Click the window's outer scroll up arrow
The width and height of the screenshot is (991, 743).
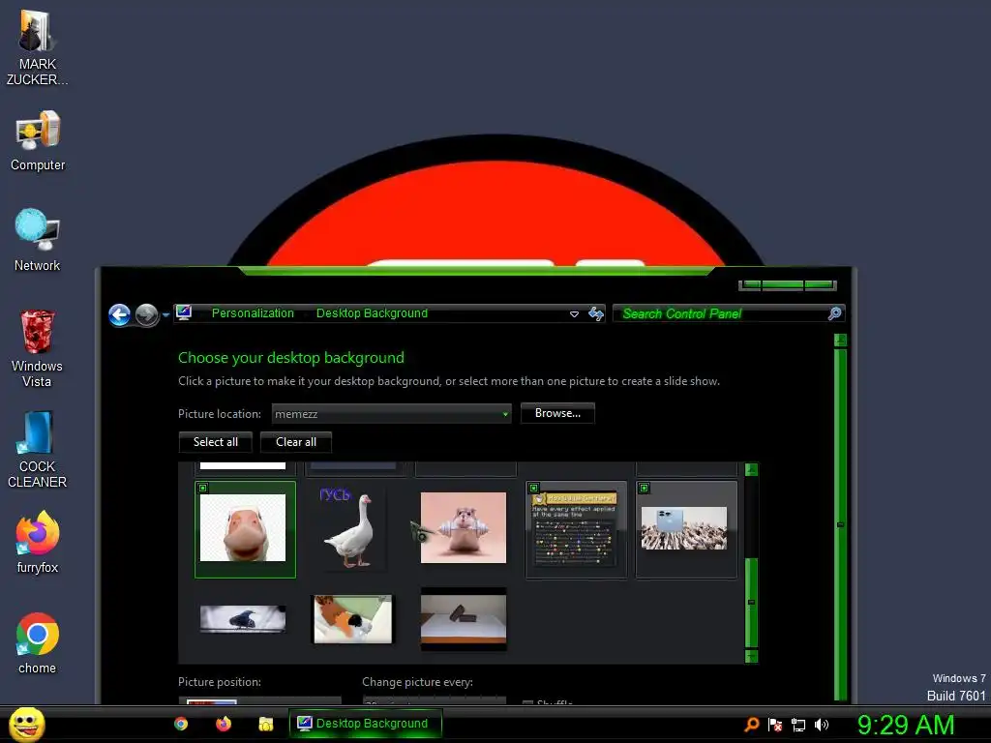pos(841,341)
